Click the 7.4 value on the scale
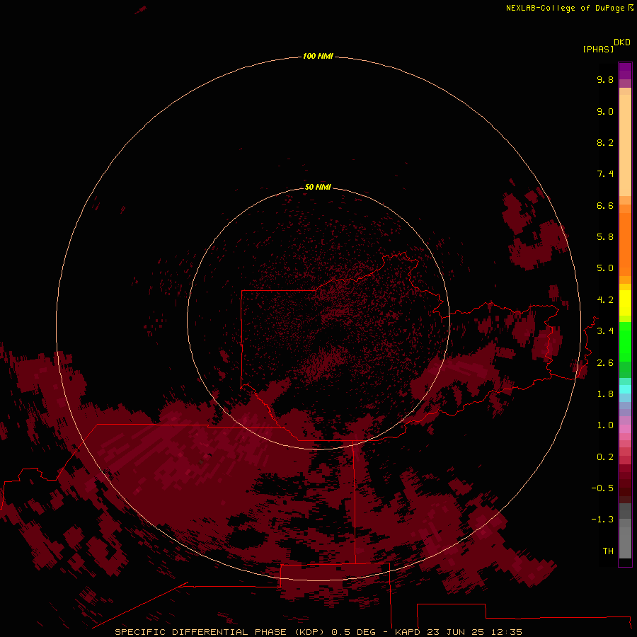 [605, 174]
